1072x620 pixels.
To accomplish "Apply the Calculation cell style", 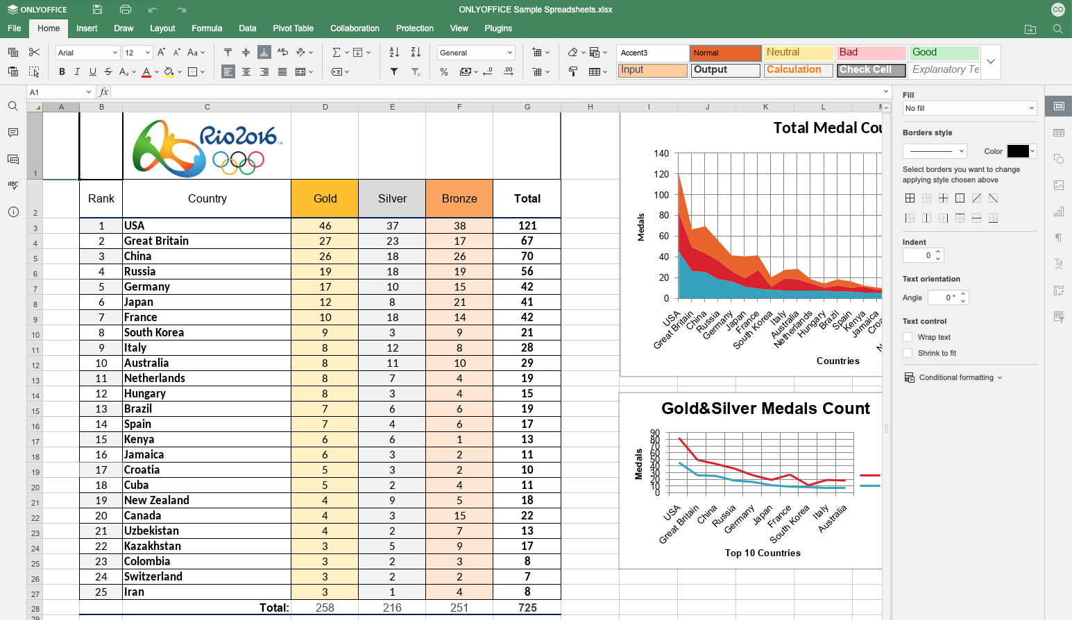I will (x=799, y=70).
